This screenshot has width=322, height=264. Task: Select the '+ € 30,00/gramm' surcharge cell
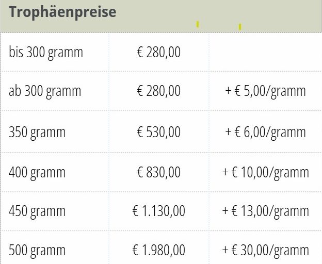(266, 247)
